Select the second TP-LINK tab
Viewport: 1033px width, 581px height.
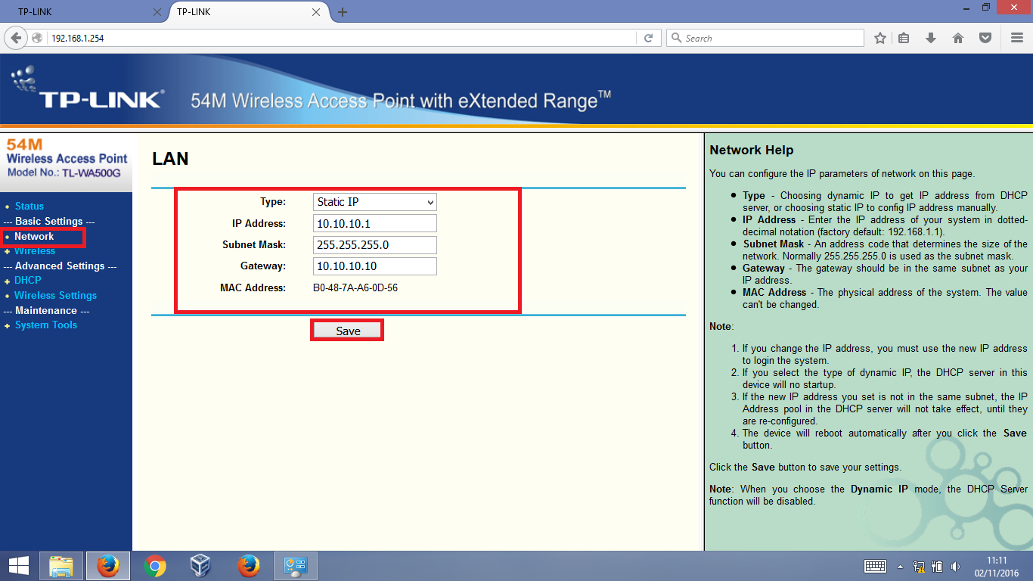[248, 12]
